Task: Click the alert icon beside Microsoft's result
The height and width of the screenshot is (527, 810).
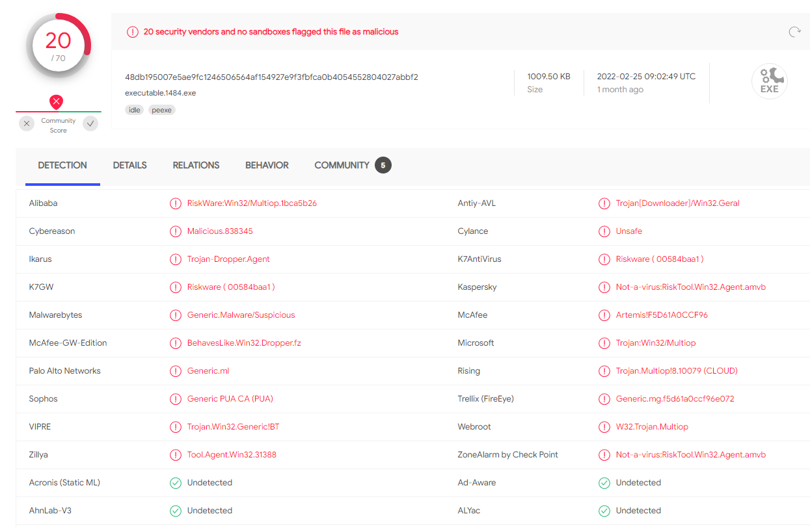Action: 604,343
